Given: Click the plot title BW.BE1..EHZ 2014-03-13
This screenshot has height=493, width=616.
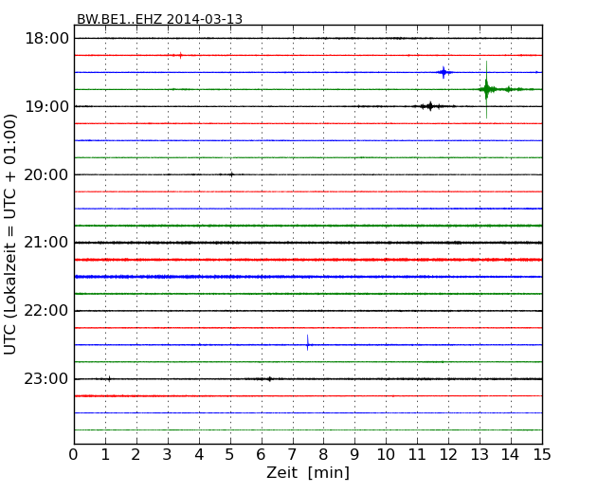Looking at the screenshot, I should 159,19.
